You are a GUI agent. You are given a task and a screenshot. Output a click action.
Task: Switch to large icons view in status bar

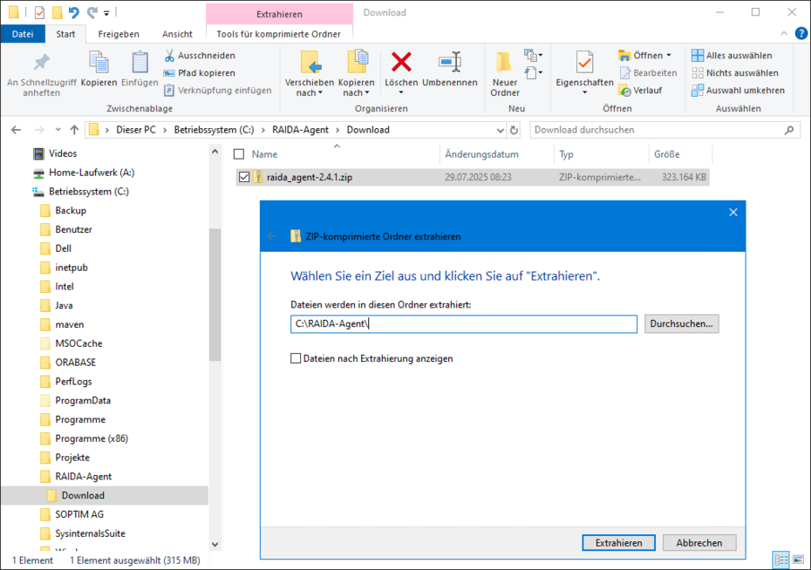[x=799, y=560]
